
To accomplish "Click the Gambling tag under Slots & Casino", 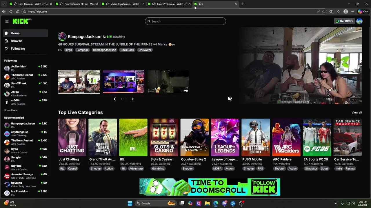I will [x=158, y=169].
